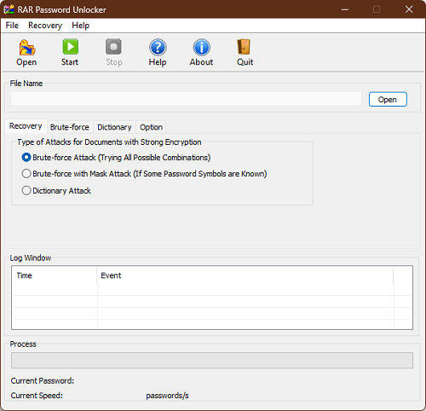Open Help via blue question mark icon
The width and height of the screenshot is (426, 411).
[x=158, y=47]
